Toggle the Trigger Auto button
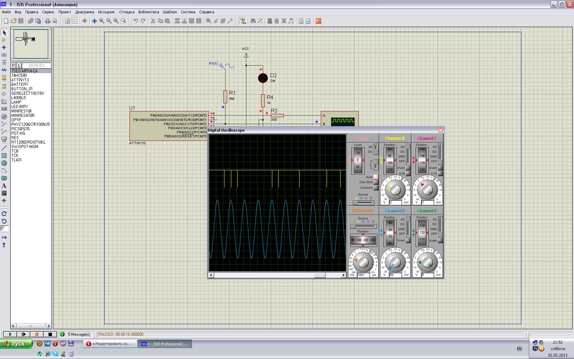Screen dimensions: 574x359 (376, 177)
